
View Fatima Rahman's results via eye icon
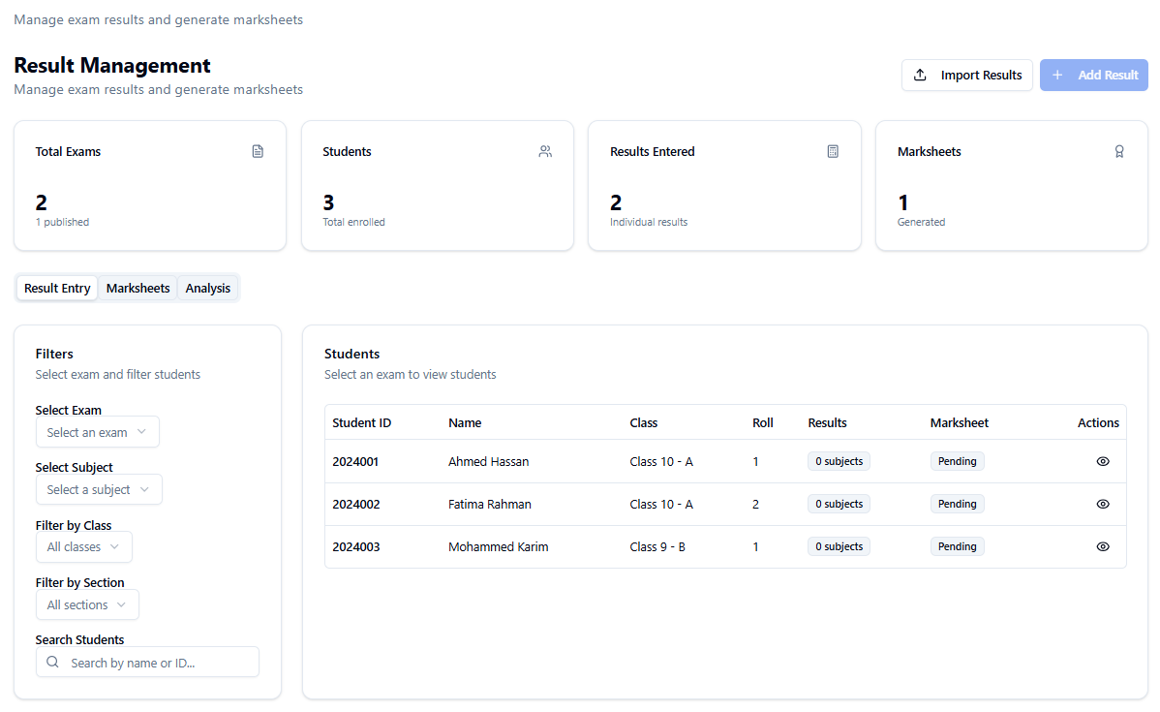point(1103,505)
